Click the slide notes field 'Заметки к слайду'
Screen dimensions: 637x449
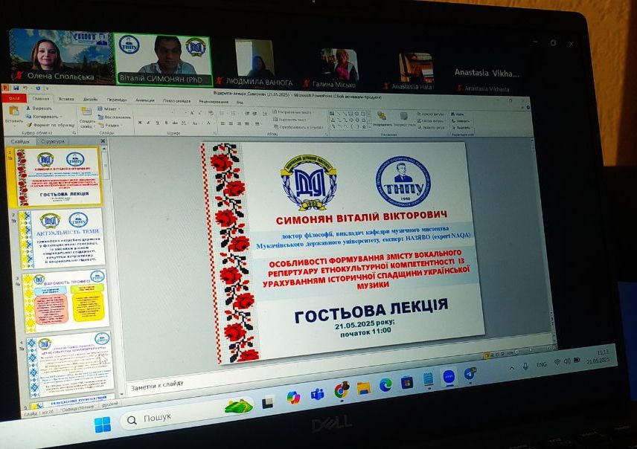[157, 387]
